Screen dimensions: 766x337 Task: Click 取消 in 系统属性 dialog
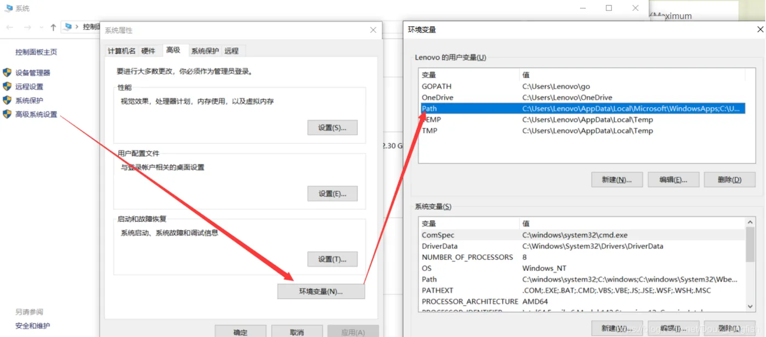click(297, 332)
